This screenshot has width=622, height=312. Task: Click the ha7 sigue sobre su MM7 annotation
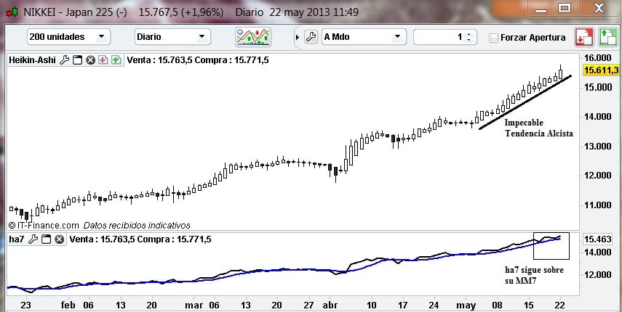(x=534, y=275)
